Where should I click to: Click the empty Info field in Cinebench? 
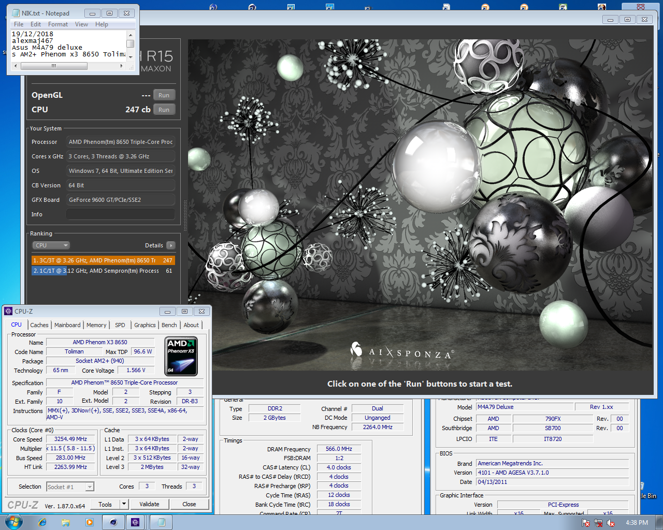pos(120,214)
